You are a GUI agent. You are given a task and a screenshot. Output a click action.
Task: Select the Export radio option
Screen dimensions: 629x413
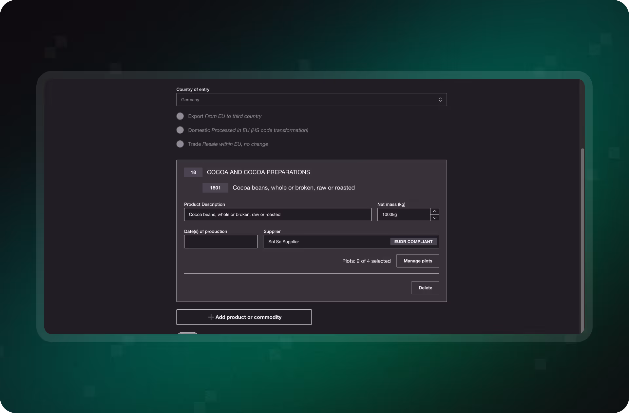[x=180, y=116]
